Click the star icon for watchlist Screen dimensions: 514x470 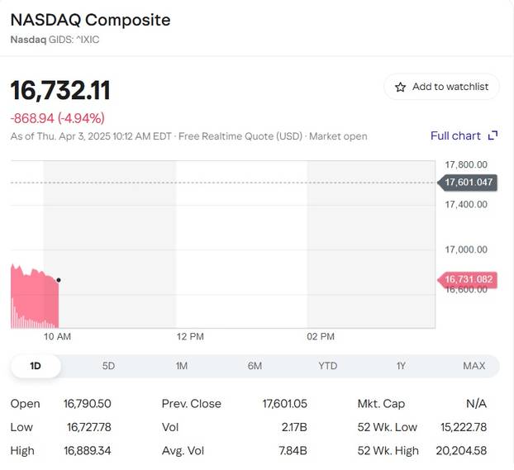click(x=401, y=87)
